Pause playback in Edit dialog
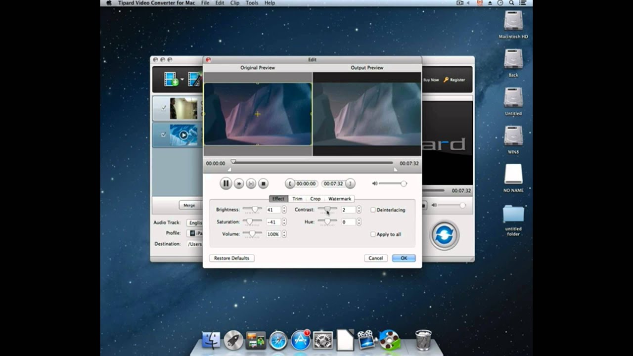 pyautogui.click(x=226, y=183)
